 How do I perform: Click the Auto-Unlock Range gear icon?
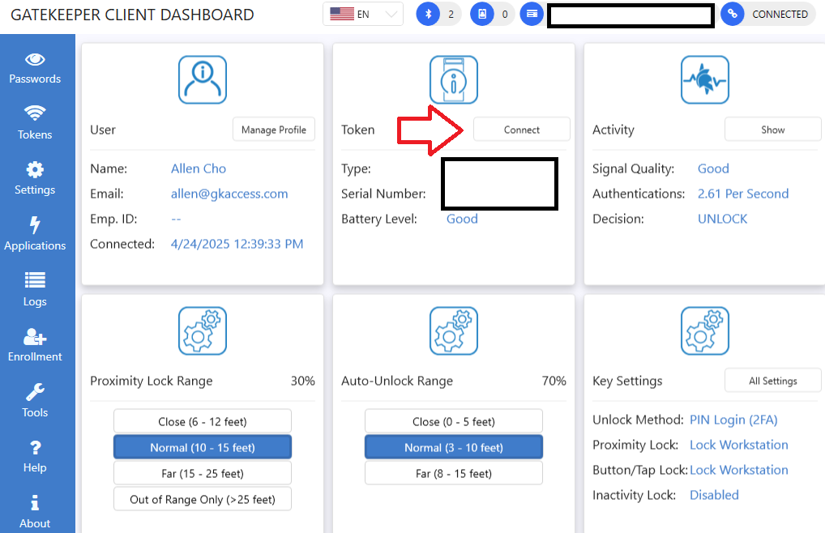[453, 330]
